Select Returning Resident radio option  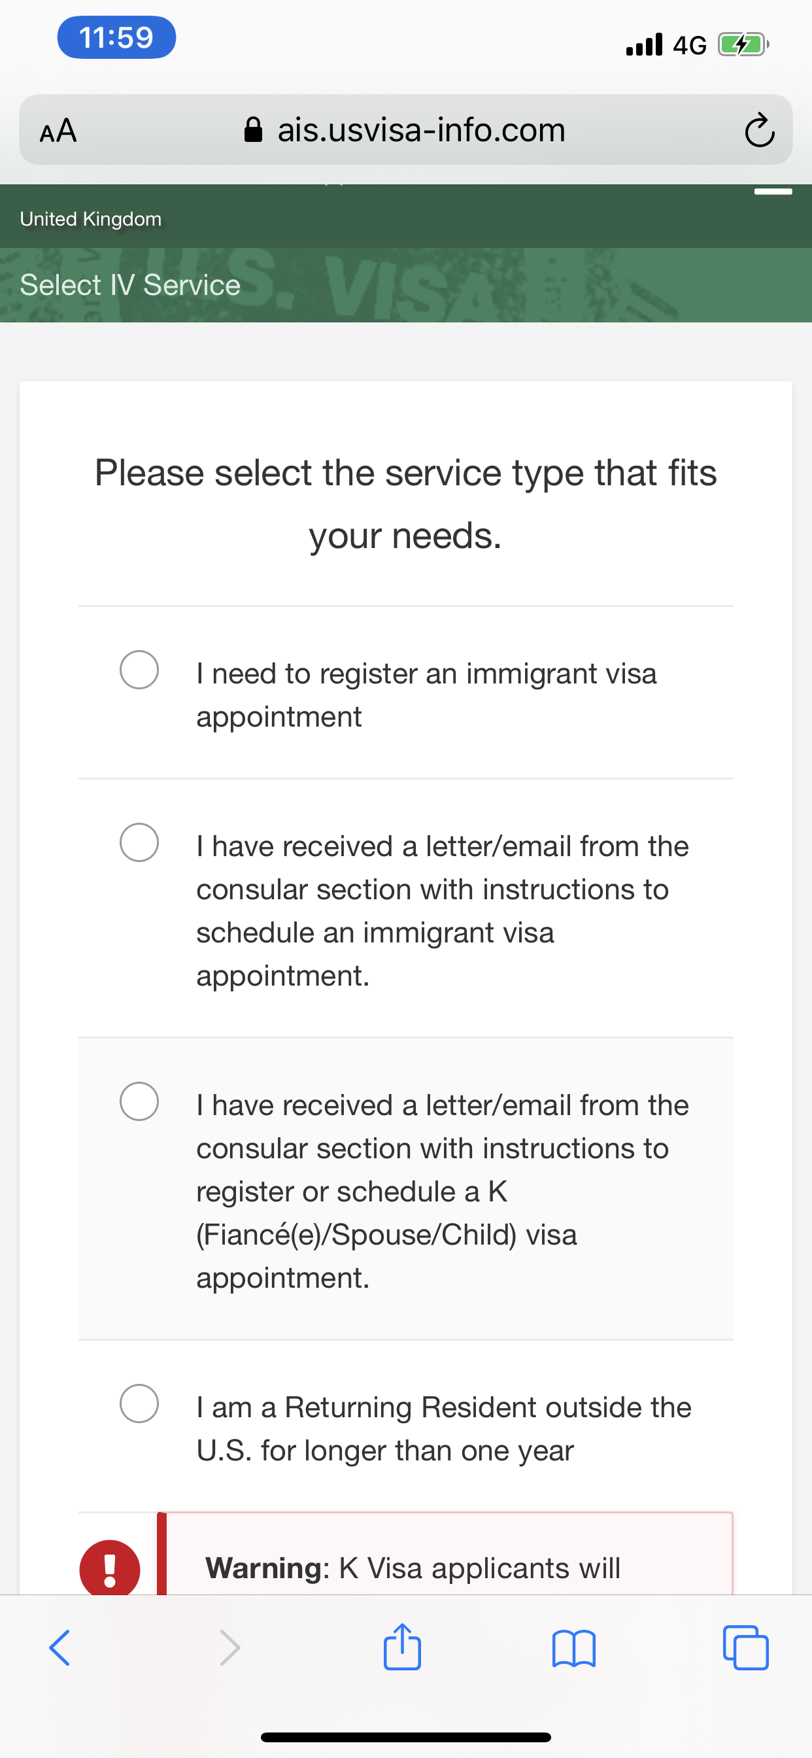coord(139,1403)
